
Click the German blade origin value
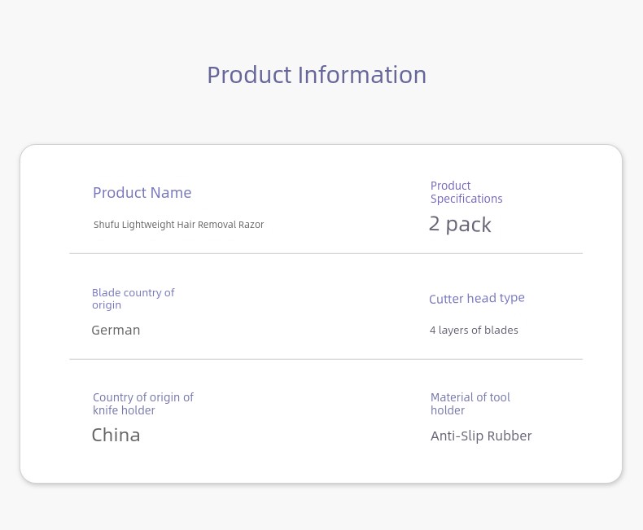click(x=116, y=331)
